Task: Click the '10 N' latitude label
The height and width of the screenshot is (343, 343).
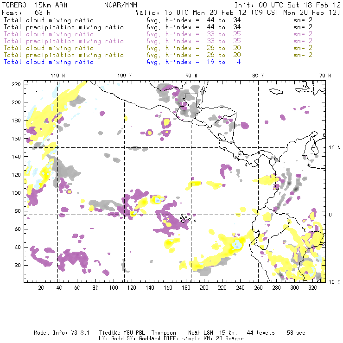Action: click(x=335, y=148)
